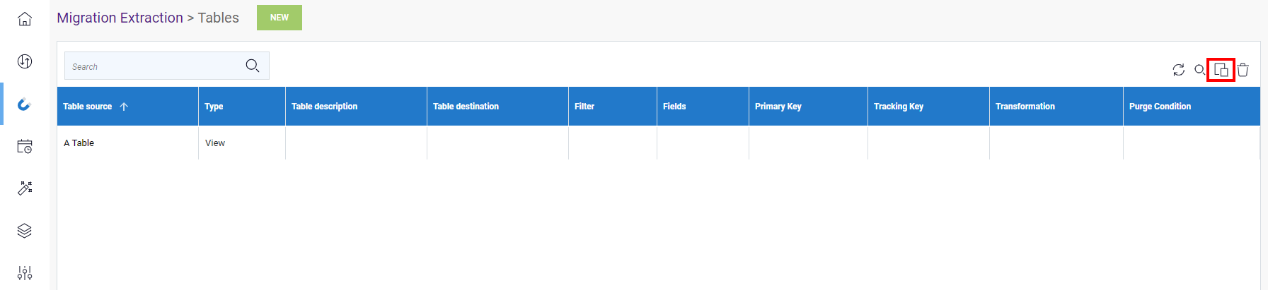Viewport: 1268px width, 290px height.
Task: Sort by Table source column
Action: [88, 107]
